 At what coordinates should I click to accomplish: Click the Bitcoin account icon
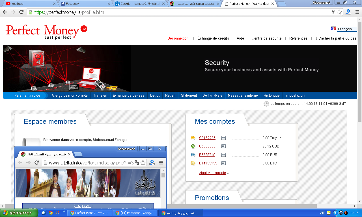point(193,163)
